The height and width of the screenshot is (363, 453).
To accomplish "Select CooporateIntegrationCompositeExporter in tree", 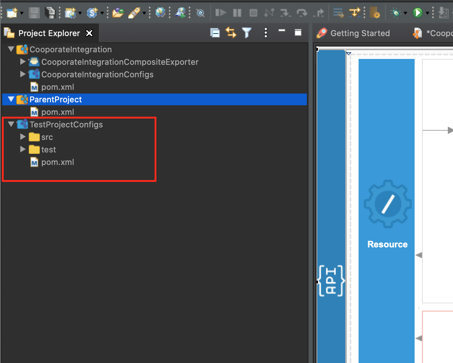I will point(120,62).
